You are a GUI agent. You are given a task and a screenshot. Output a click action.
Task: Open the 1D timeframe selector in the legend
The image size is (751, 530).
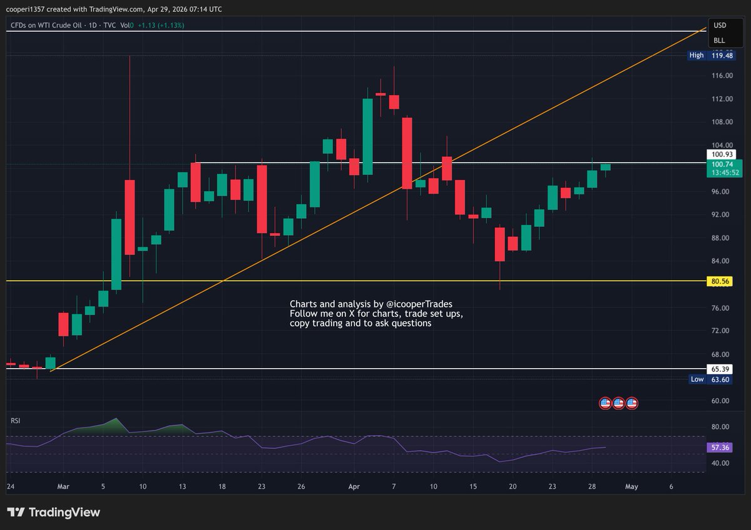91,26
